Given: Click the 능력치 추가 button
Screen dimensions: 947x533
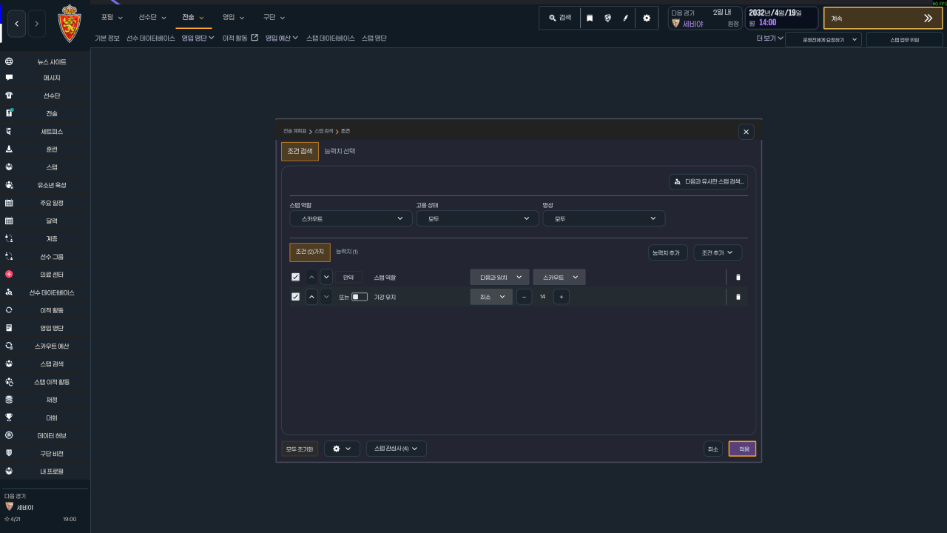Looking at the screenshot, I should 668,252.
